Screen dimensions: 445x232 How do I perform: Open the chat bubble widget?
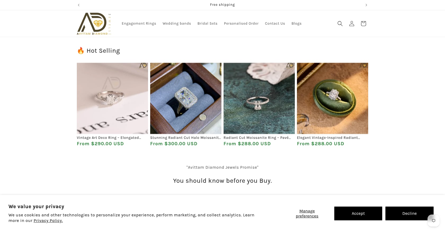coord(433,221)
